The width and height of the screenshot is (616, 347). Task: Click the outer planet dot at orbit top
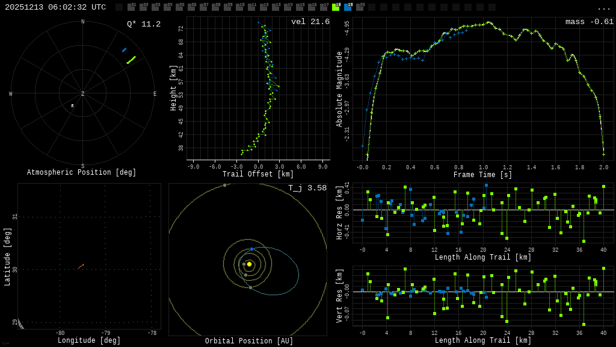(224, 185)
